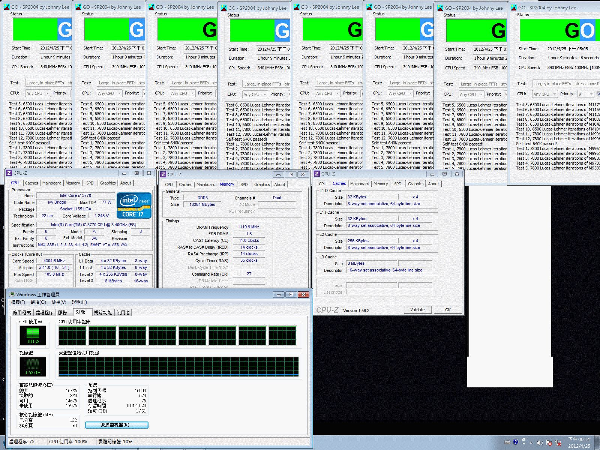Viewport: 600px width, 450px height.
Task: Click the Start Time field showing '05:05'
Action: pos(573,49)
